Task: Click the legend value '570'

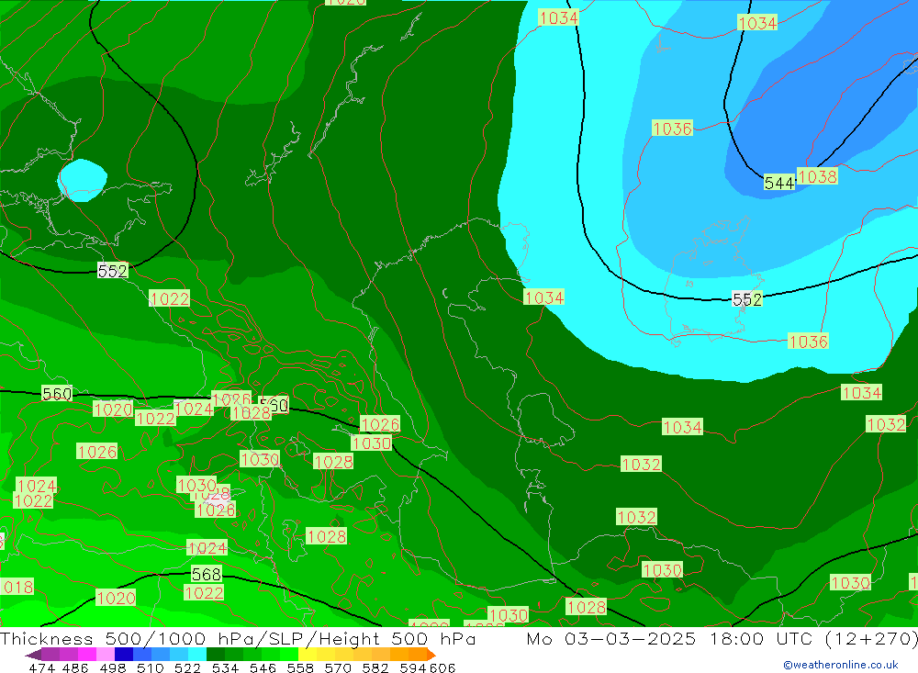Action: pos(338,667)
